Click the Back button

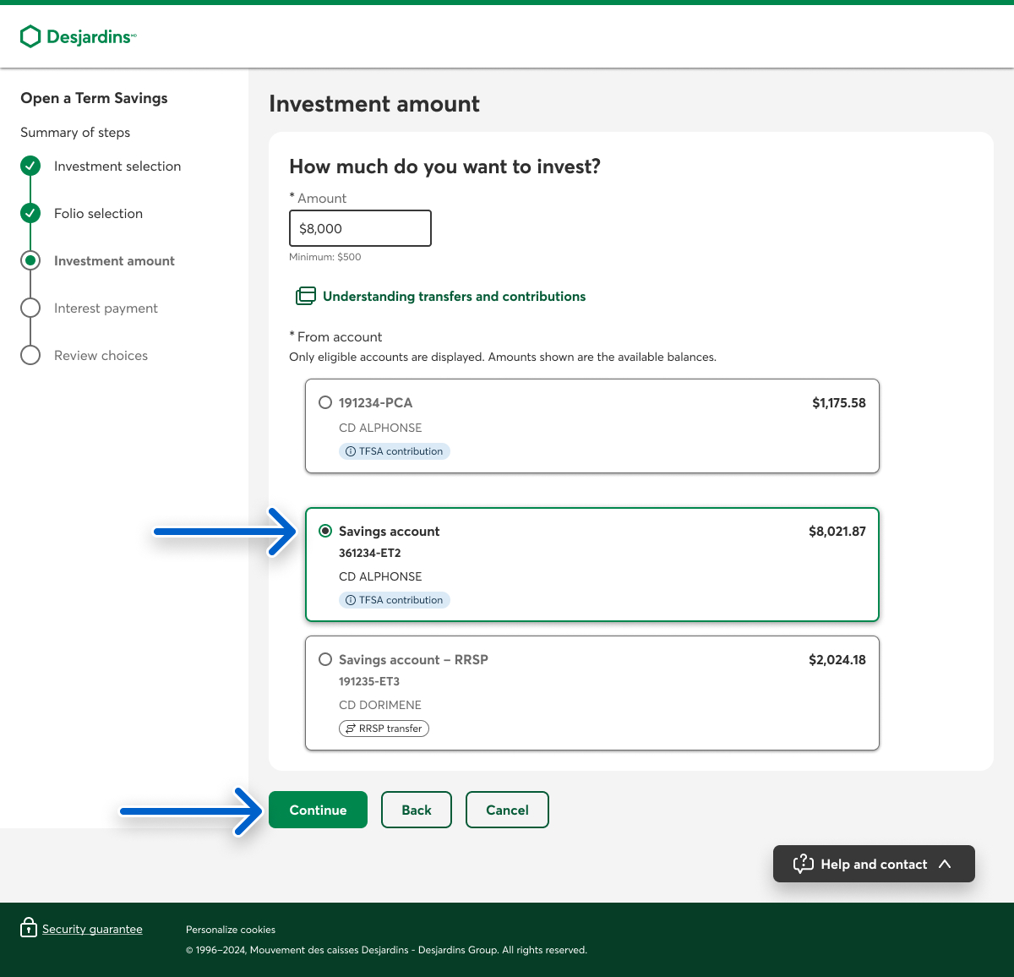click(x=417, y=810)
